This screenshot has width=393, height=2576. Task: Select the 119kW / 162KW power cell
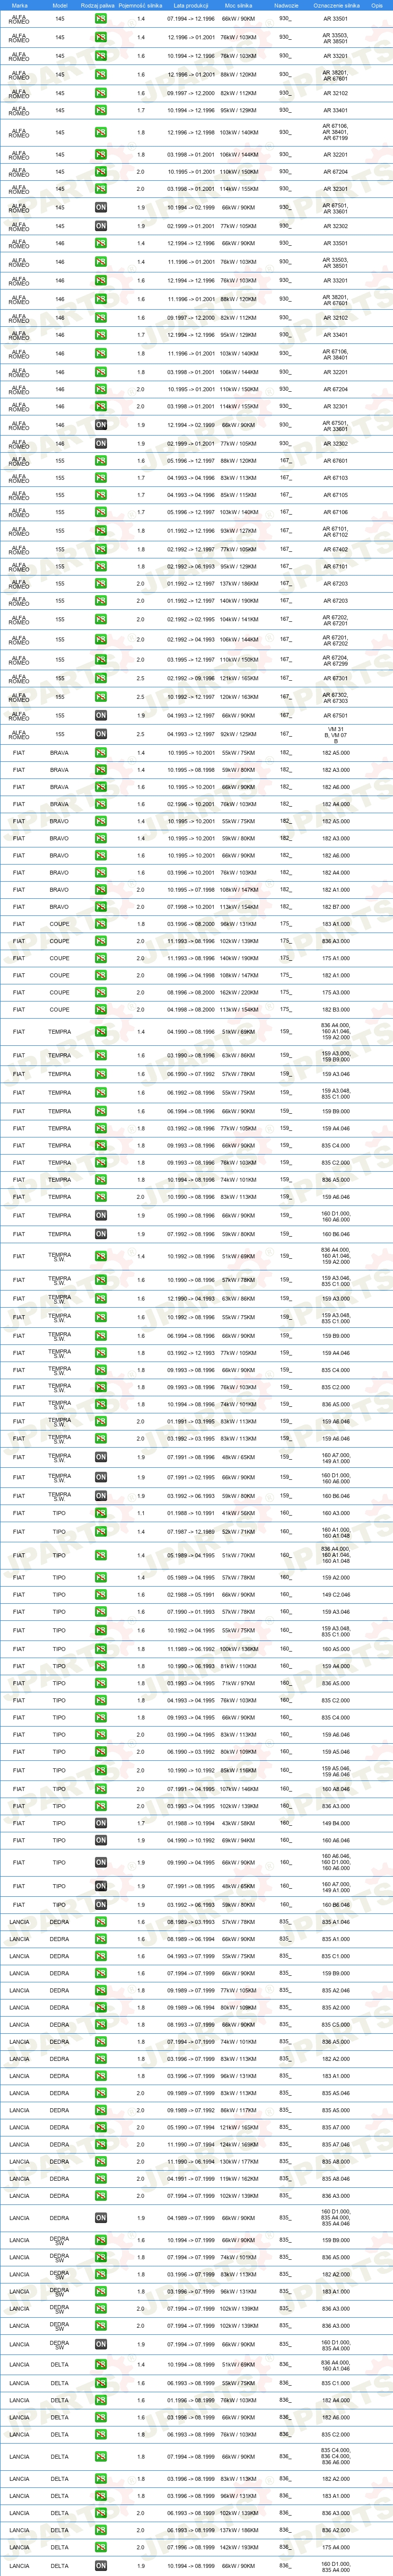238,2178
